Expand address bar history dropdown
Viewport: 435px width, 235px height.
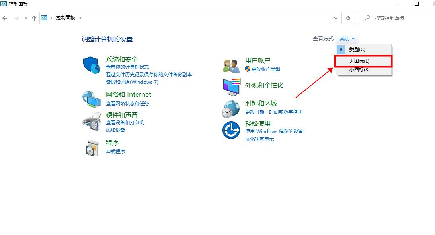336,18
